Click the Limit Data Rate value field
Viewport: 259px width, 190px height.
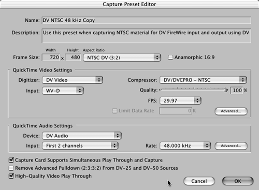pyautogui.click(x=176, y=111)
